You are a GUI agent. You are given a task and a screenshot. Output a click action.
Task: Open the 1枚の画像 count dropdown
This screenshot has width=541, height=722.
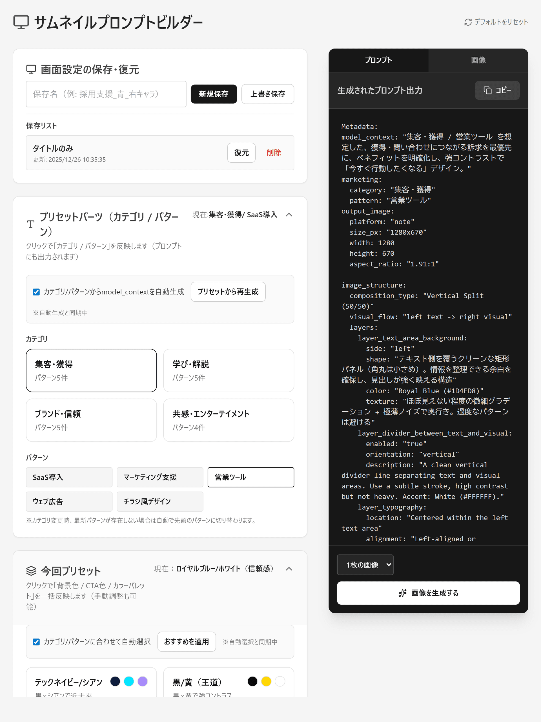(x=365, y=565)
